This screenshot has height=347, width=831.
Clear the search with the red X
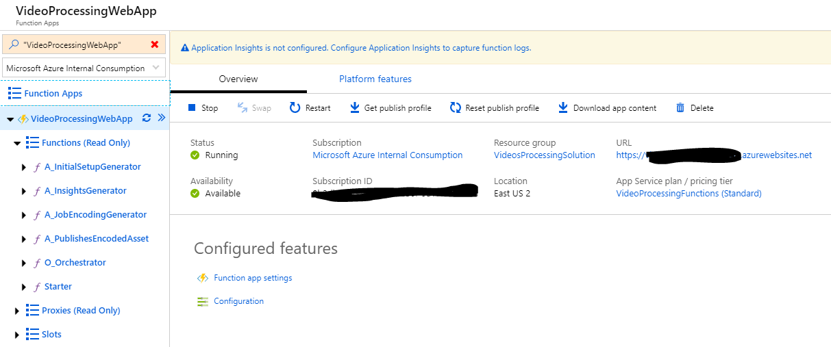(154, 44)
